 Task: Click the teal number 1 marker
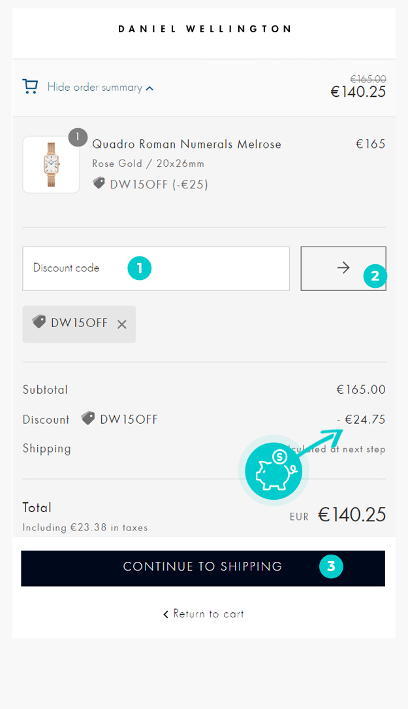click(x=140, y=268)
